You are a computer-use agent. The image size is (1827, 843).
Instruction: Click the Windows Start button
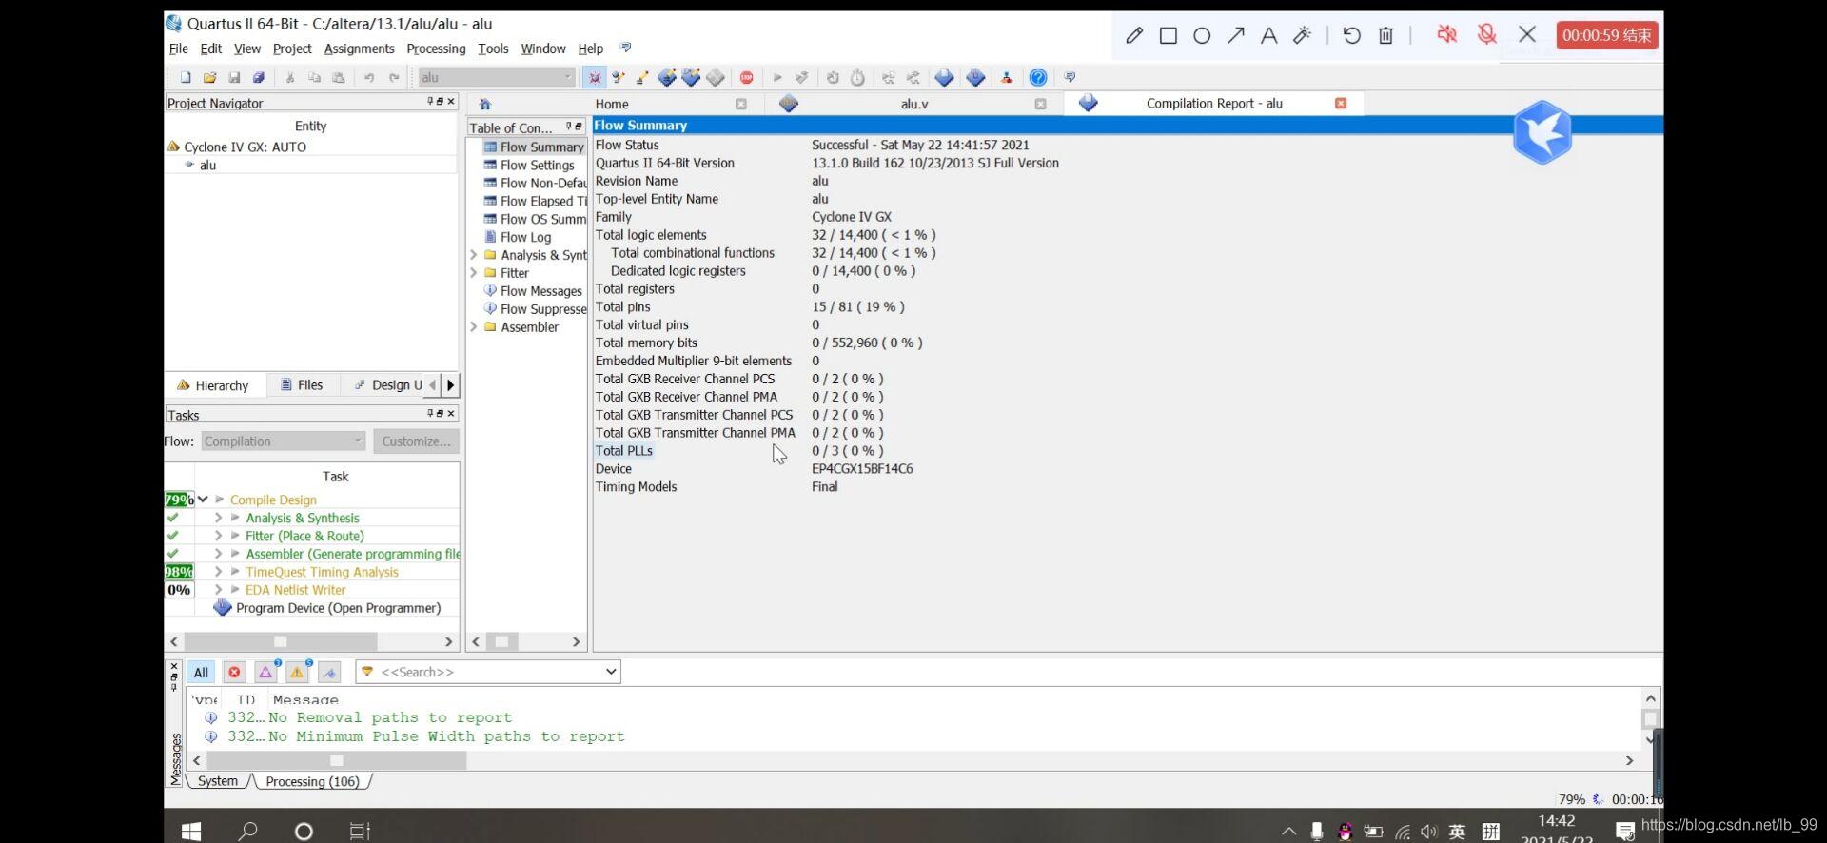coord(191,832)
